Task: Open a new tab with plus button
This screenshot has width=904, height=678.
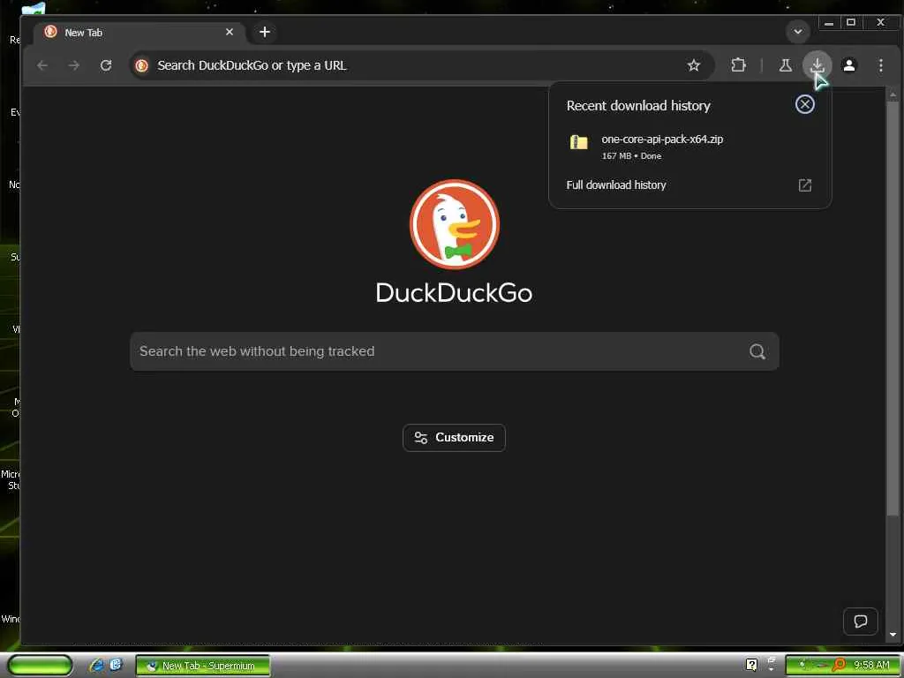Action: tap(265, 33)
